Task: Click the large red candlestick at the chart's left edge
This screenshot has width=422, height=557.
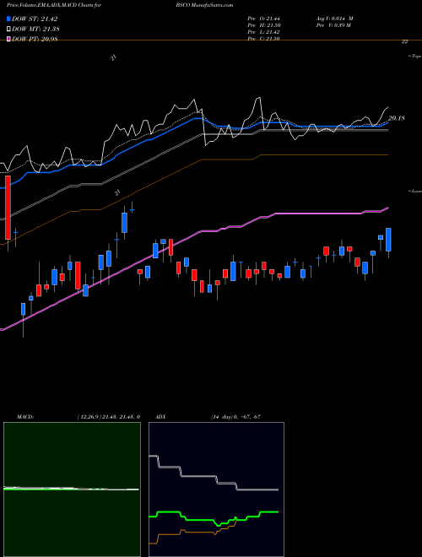Action: 8,207
